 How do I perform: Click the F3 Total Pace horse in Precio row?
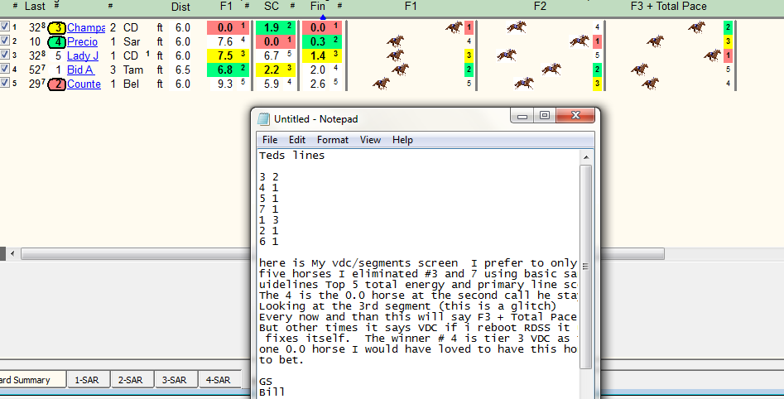(655, 41)
